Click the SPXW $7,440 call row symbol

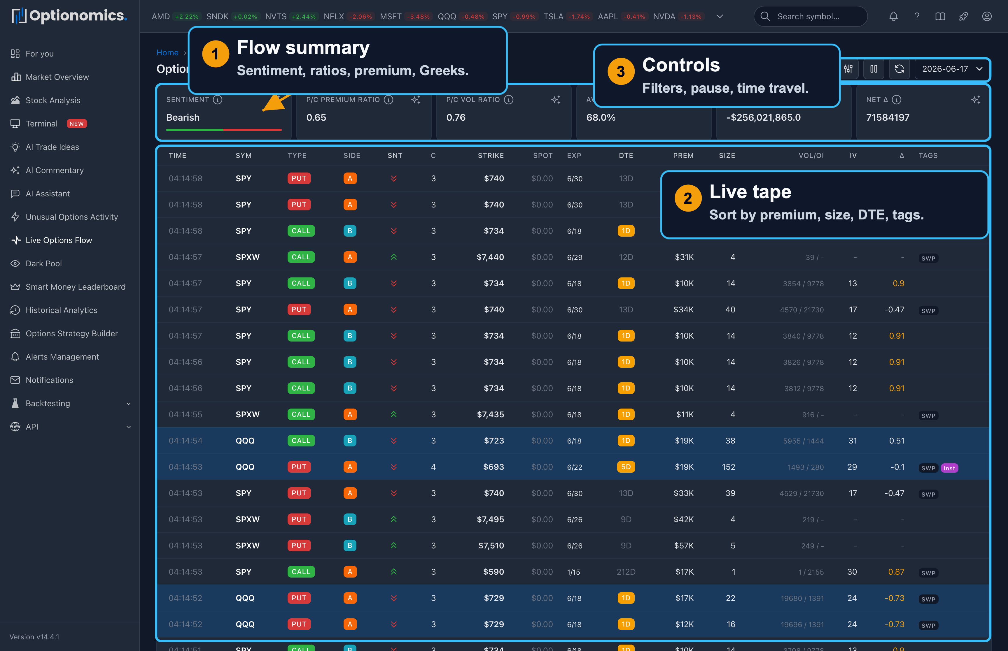(247, 257)
